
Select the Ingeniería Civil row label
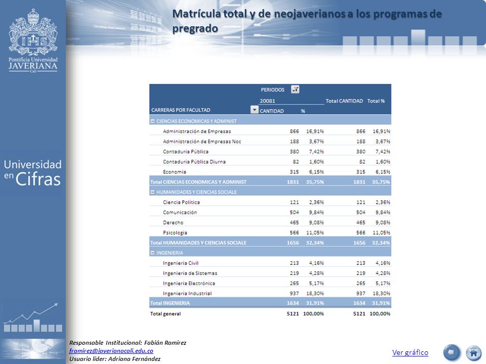(181, 263)
